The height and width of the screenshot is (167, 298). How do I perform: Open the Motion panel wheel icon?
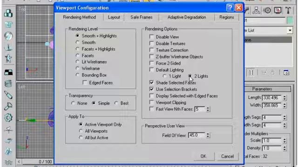(x=267, y=10)
